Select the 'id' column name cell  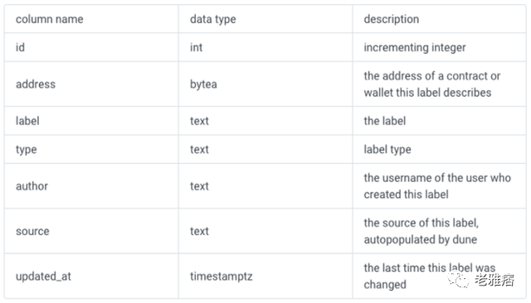[x=91, y=47]
